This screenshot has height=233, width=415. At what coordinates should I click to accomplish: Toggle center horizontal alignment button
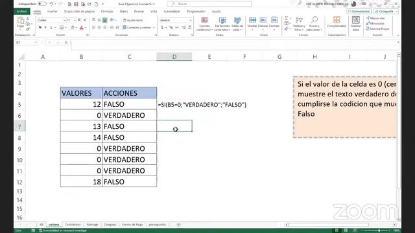[99, 27]
